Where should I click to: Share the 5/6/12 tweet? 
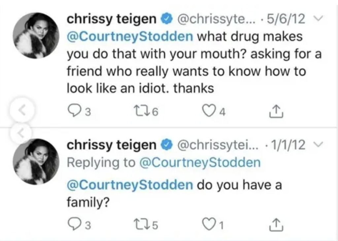tap(276, 111)
